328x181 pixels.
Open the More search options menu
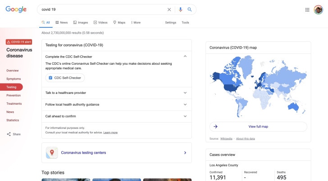tap(135, 22)
